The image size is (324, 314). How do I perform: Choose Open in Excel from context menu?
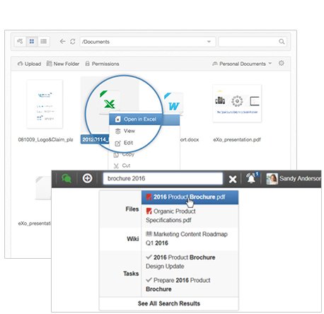pos(144,120)
